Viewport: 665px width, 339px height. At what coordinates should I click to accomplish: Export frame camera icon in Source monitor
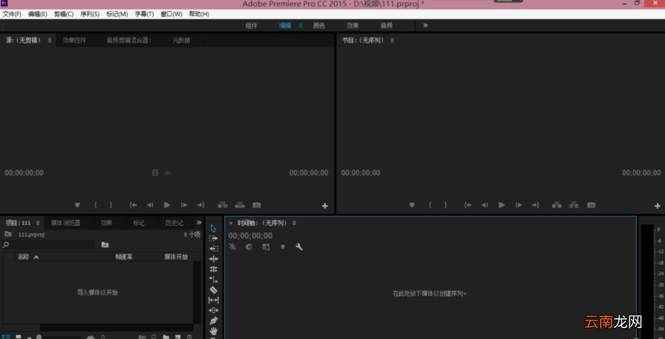pyautogui.click(x=256, y=205)
